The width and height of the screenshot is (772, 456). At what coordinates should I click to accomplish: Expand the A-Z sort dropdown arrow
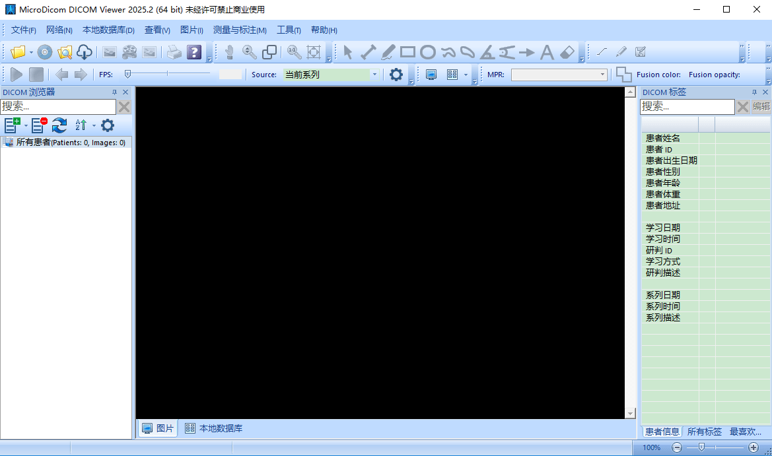point(94,125)
